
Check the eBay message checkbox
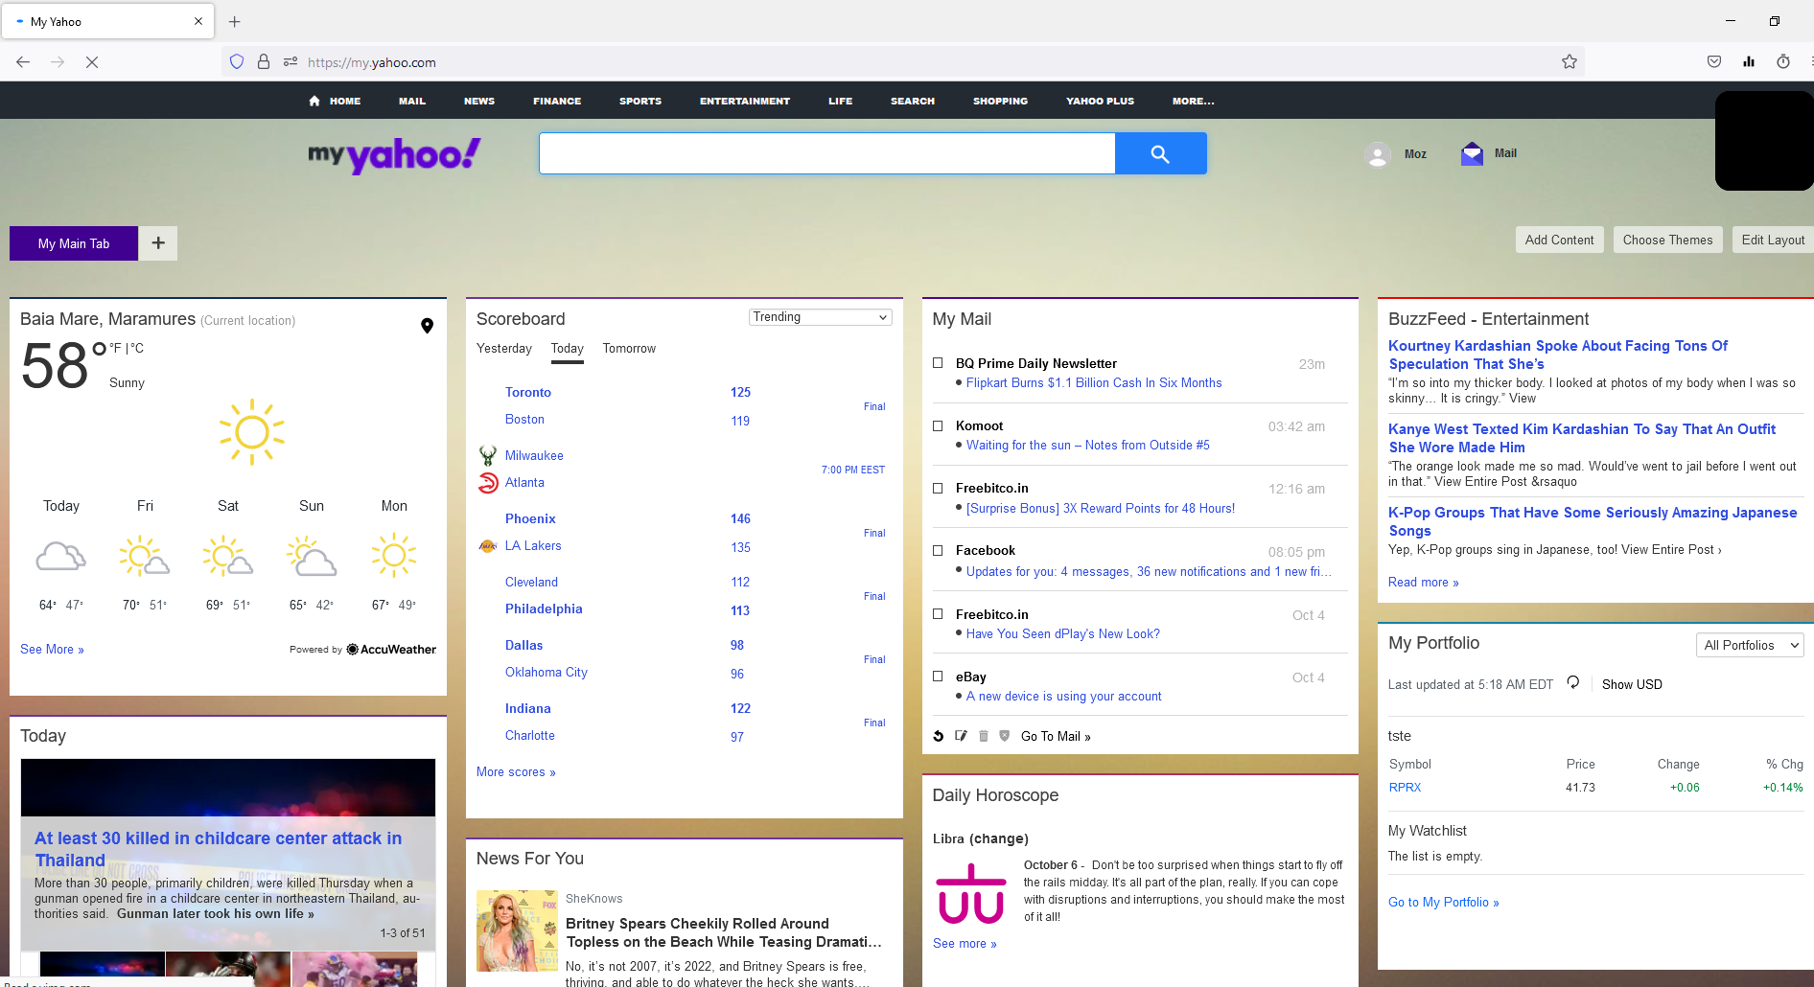pyautogui.click(x=938, y=676)
